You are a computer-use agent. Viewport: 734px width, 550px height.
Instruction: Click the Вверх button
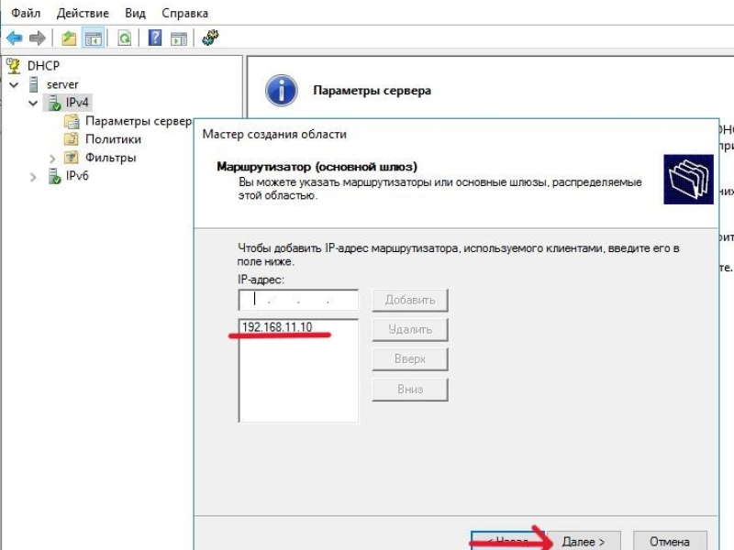pyautogui.click(x=410, y=359)
